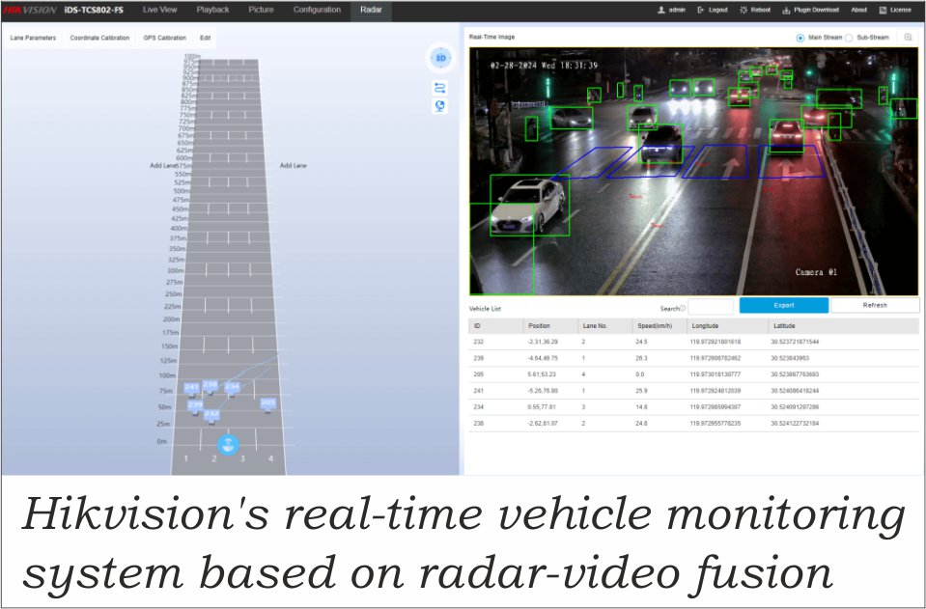Click the switch direction arrows icon
This screenshot has height=609, width=926.
(440, 87)
